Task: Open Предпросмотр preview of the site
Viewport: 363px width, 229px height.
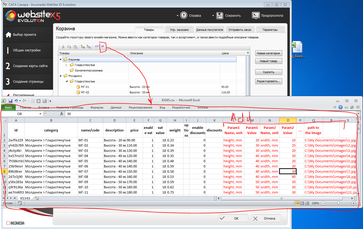Action: click(x=268, y=16)
